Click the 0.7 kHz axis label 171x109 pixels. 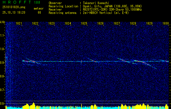2,90
